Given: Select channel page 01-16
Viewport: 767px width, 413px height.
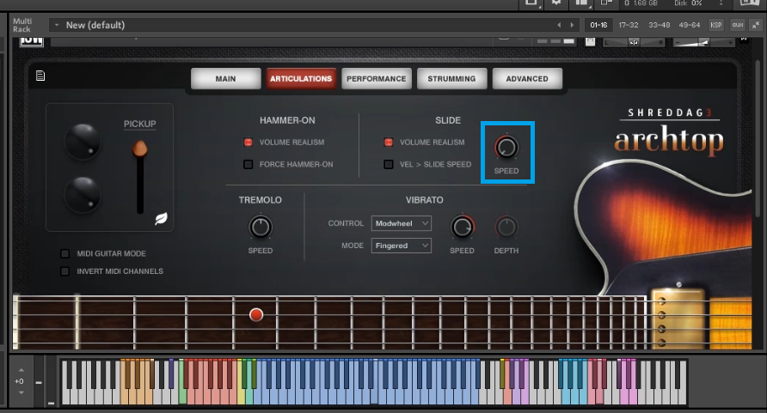Looking at the screenshot, I should point(598,25).
